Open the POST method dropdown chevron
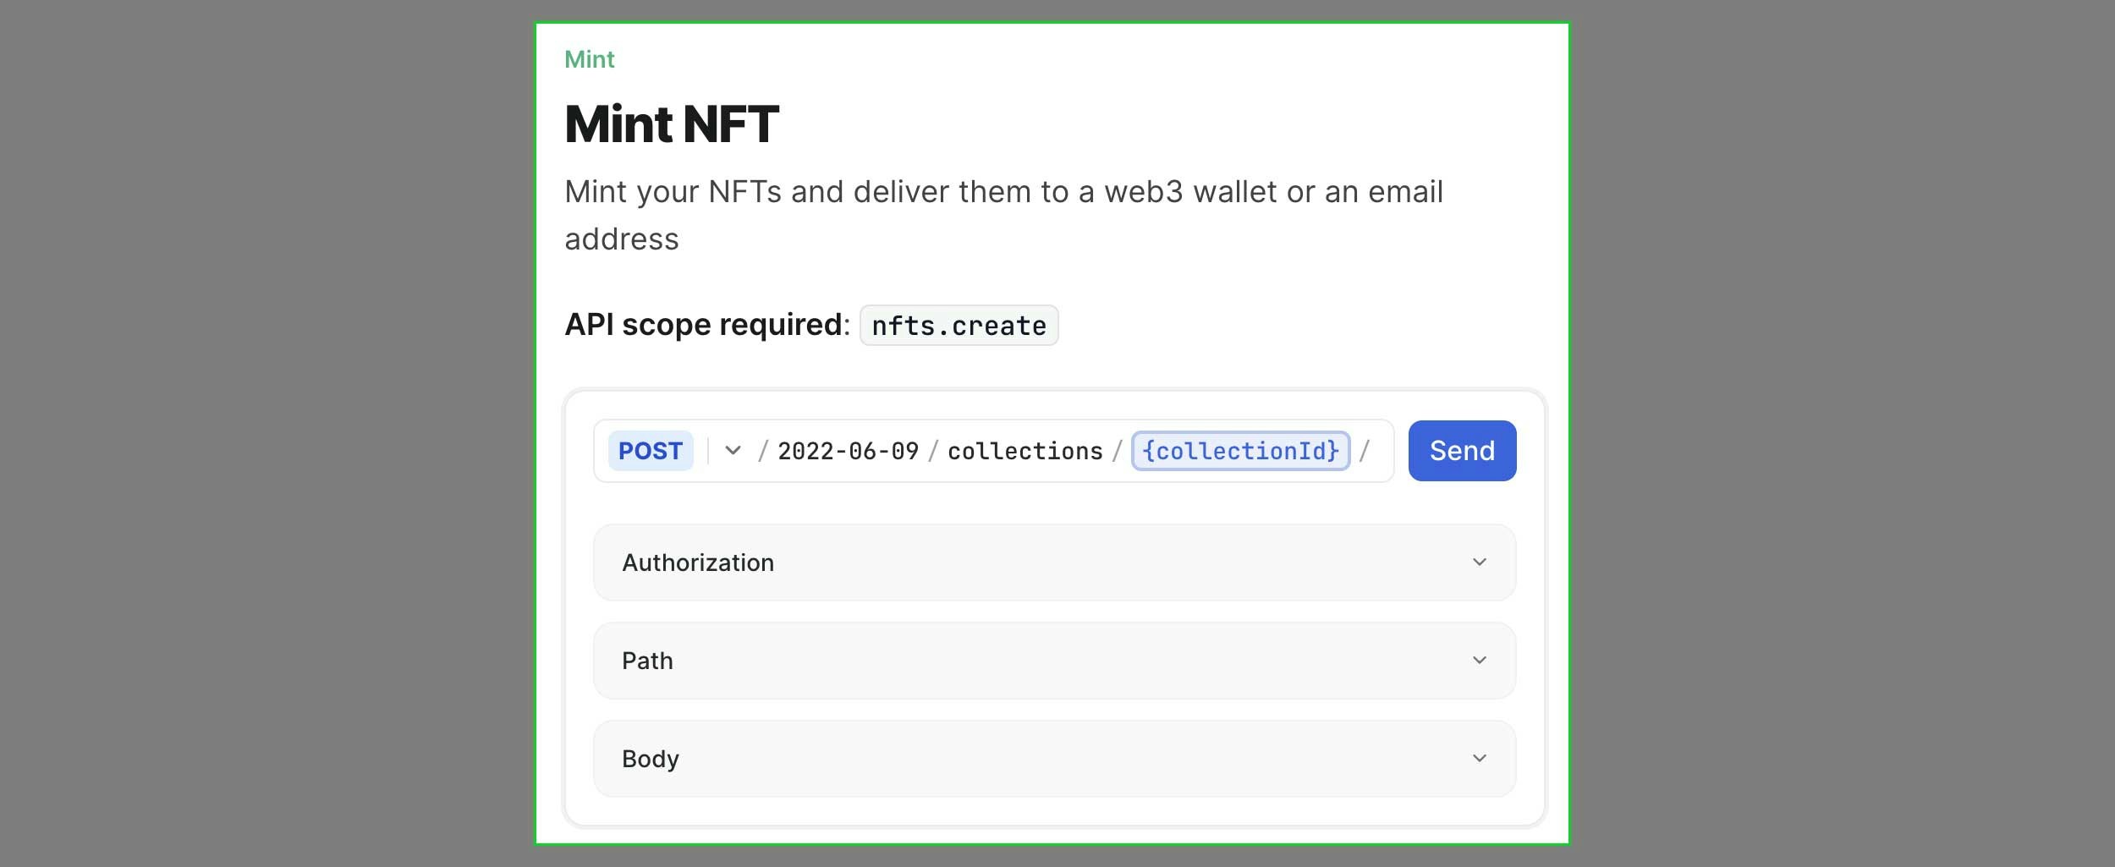 coord(733,451)
